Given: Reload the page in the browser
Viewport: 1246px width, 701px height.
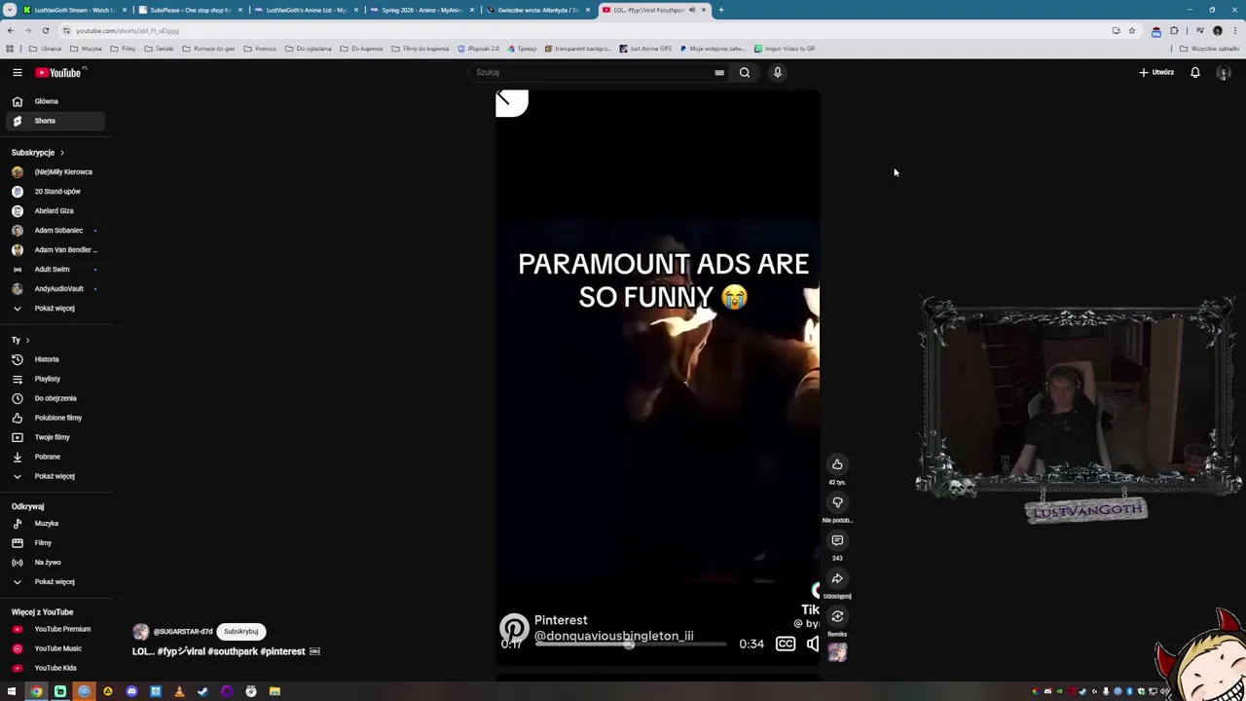Looking at the screenshot, I should coord(45,30).
